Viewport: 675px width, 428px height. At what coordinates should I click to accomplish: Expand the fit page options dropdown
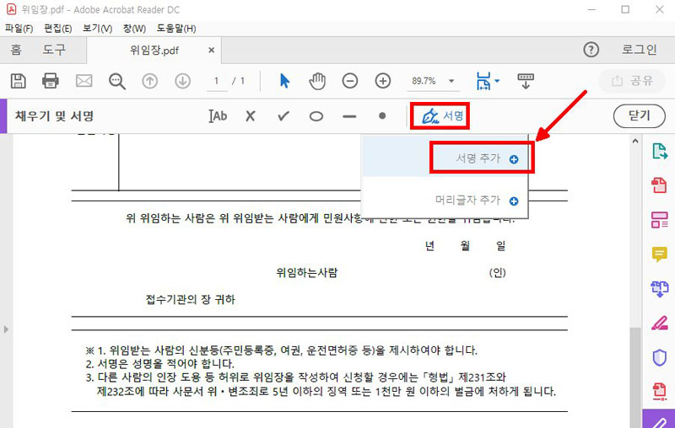tap(497, 81)
